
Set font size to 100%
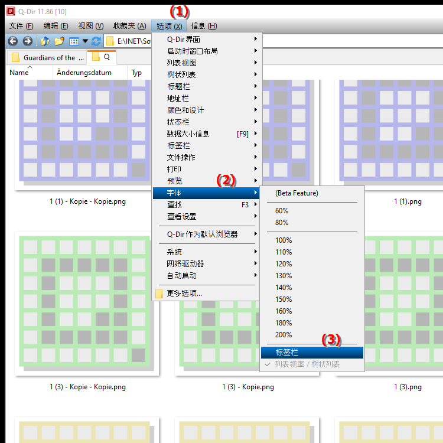(312, 240)
